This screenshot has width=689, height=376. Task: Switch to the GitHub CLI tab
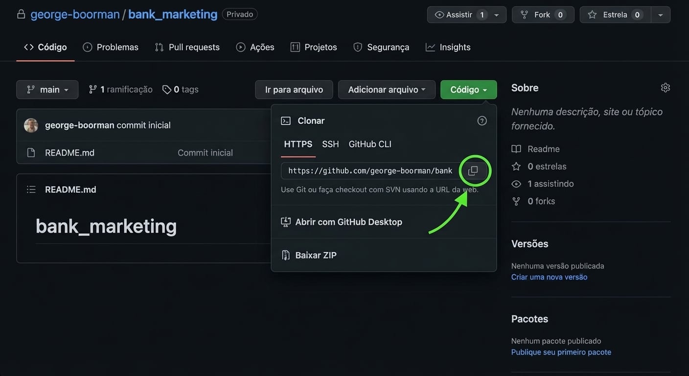point(370,144)
